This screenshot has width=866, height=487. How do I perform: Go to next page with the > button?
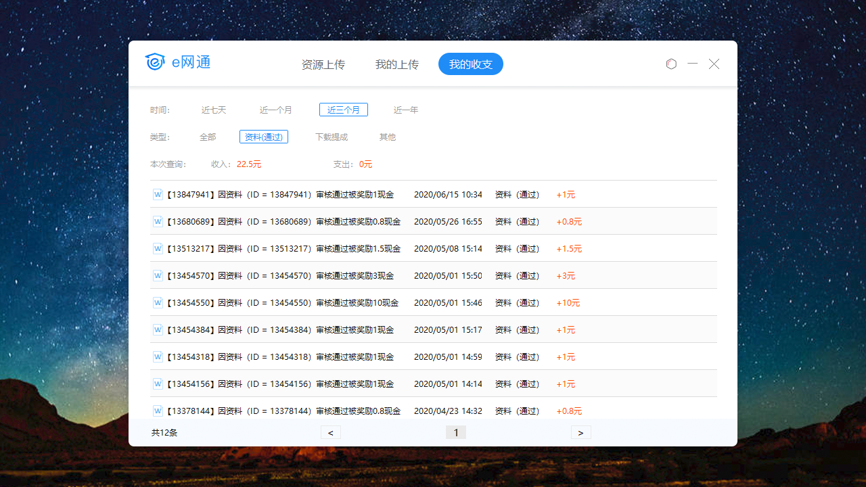point(581,432)
